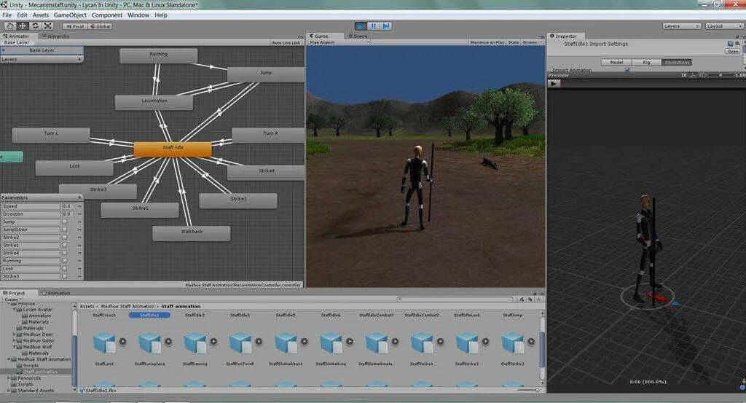
Task: Select the Move tool in the toolbar
Action: click(x=23, y=26)
